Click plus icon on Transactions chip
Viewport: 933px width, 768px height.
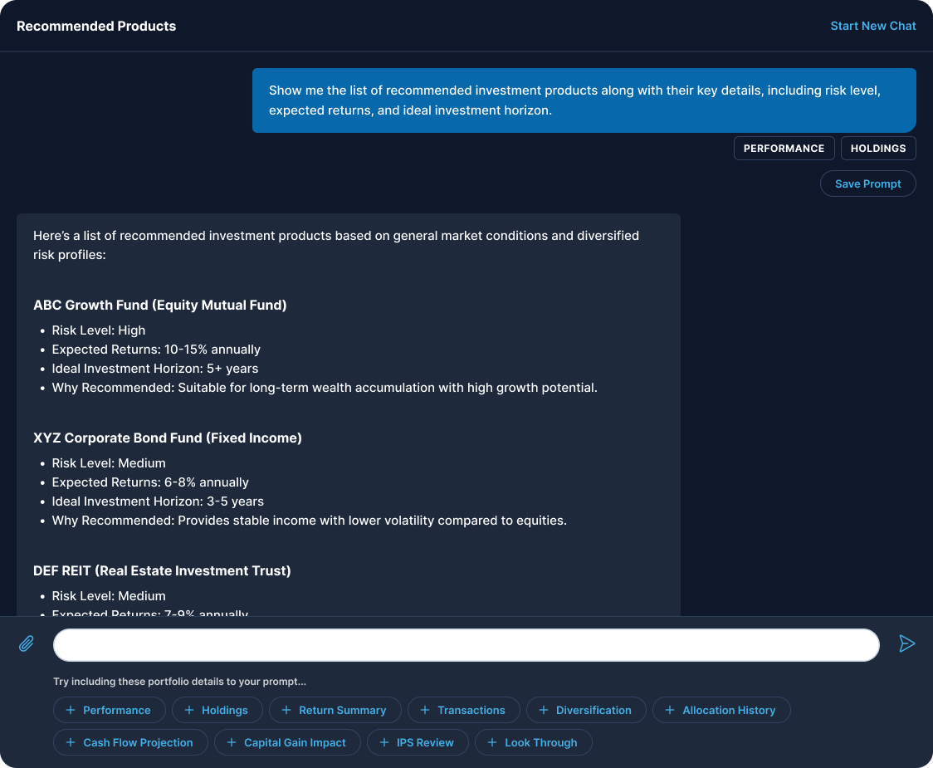coord(425,710)
